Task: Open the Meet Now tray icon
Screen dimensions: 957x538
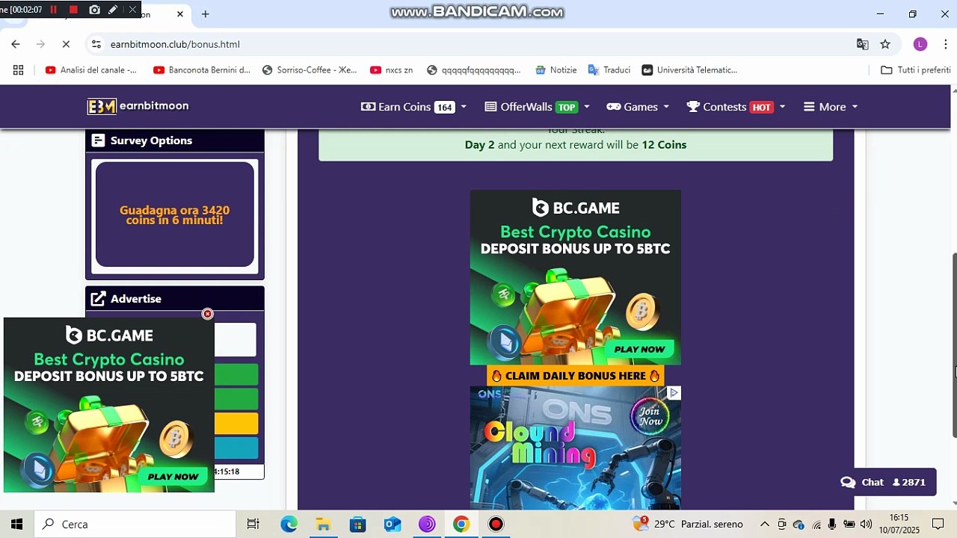Action: 782,525
